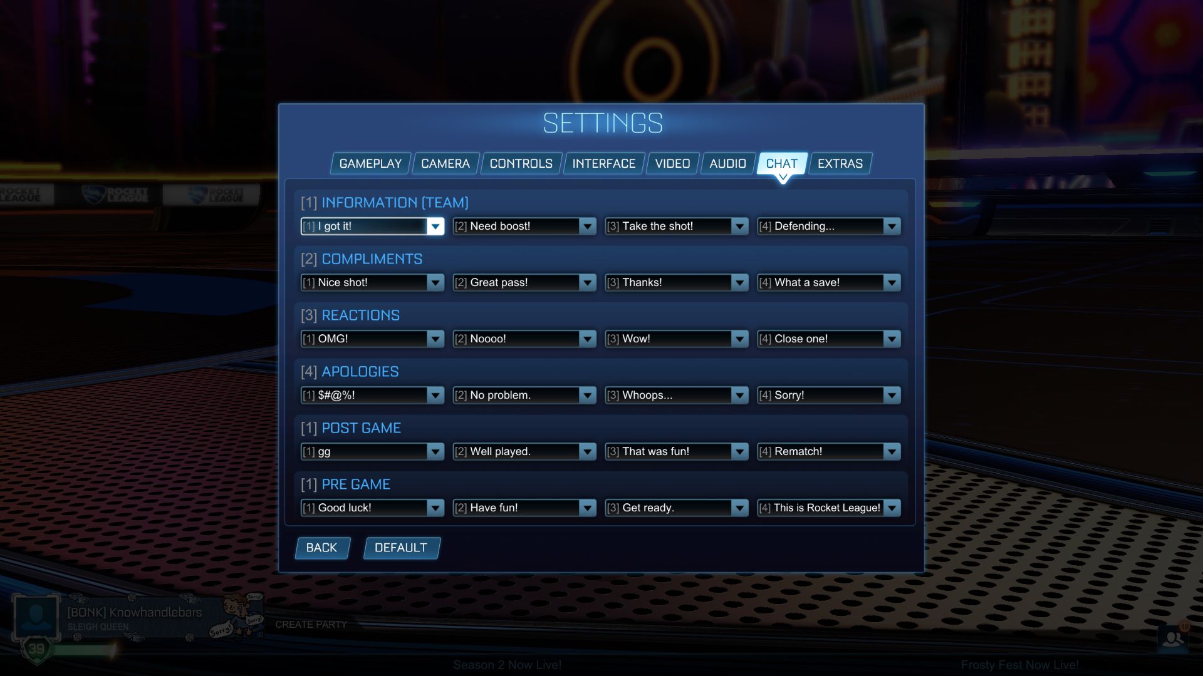1203x676 pixels.
Task: Select Pre Game slot 4 chat icon
Action: [892, 508]
